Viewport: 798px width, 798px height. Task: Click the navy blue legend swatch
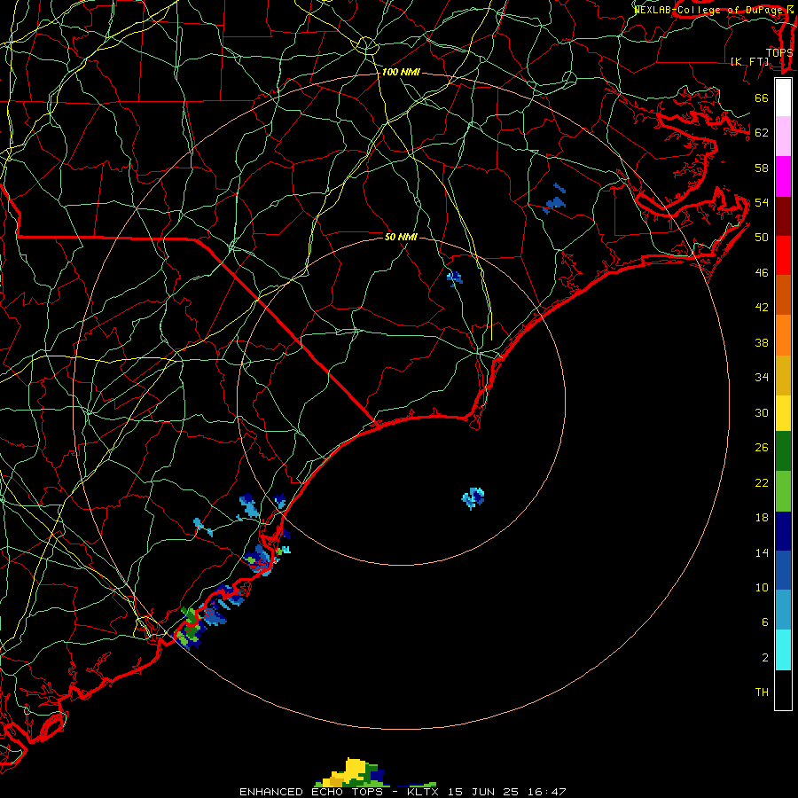[x=783, y=531]
